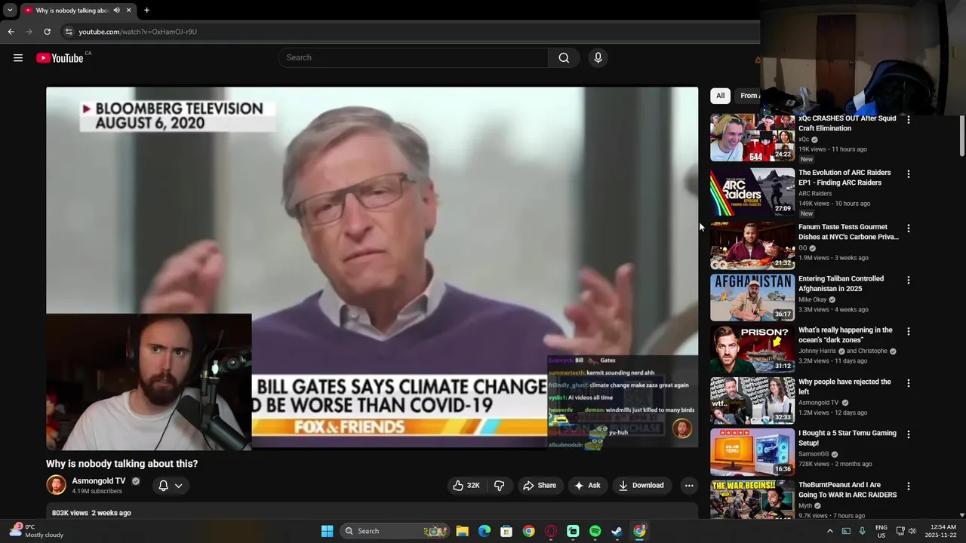Viewport: 966px width, 543px height.
Task: Open the ARC Raiders video thumbnail
Action: click(x=752, y=192)
